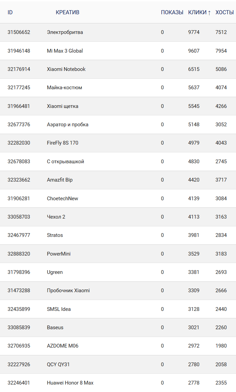Select the Amazfit Bip creative
This screenshot has width=236, height=392.
coord(60,180)
